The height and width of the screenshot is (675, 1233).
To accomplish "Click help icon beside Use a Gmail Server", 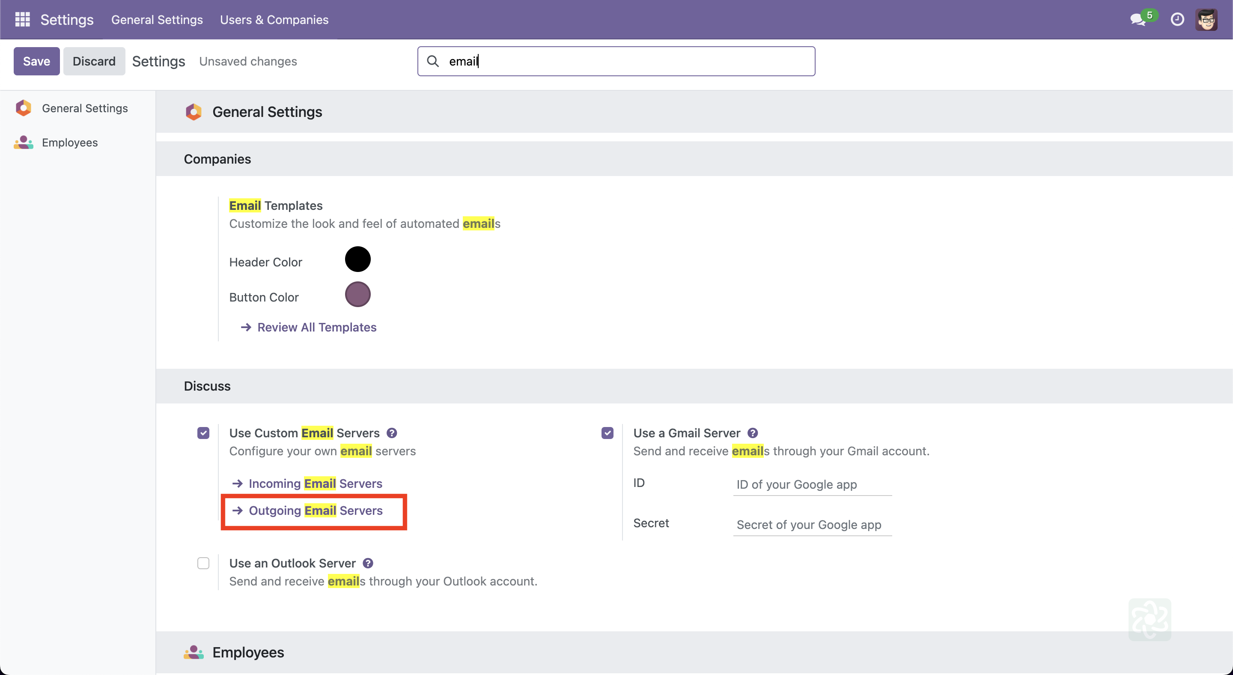I will 753,433.
